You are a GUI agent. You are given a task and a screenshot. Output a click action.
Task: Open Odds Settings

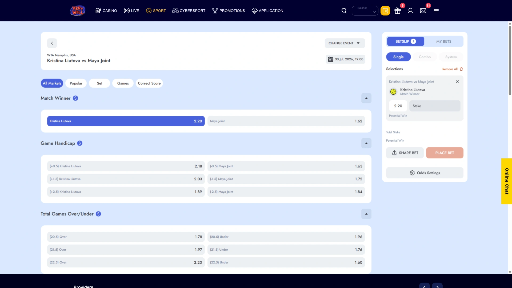(425, 173)
